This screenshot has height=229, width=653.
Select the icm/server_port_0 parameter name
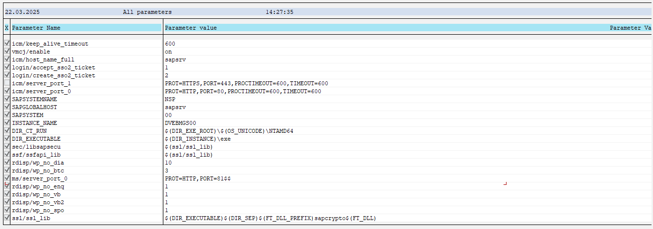[42, 91]
